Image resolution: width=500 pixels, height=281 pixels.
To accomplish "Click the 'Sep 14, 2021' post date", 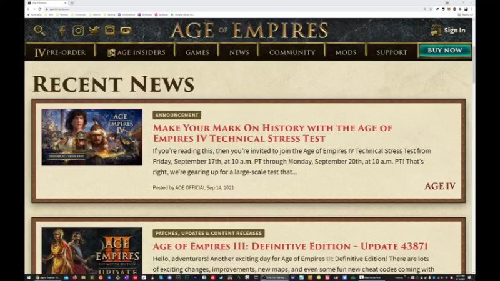I will click(x=221, y=188).
